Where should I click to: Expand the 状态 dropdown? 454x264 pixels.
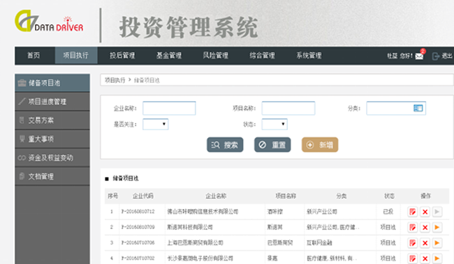[x=274, y=124]
